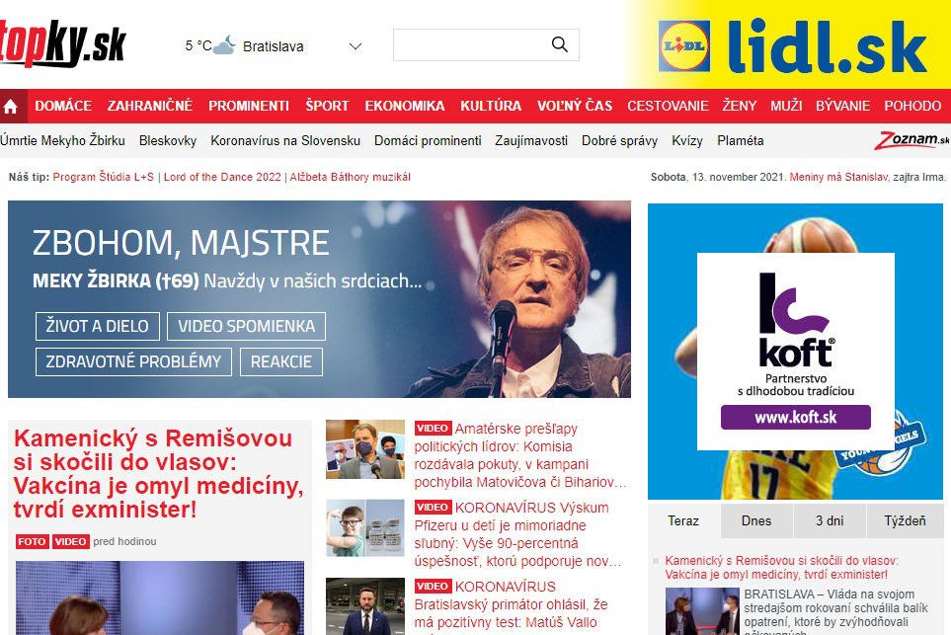Click the ŽIVOT A DIELO button

pos(98,326)
